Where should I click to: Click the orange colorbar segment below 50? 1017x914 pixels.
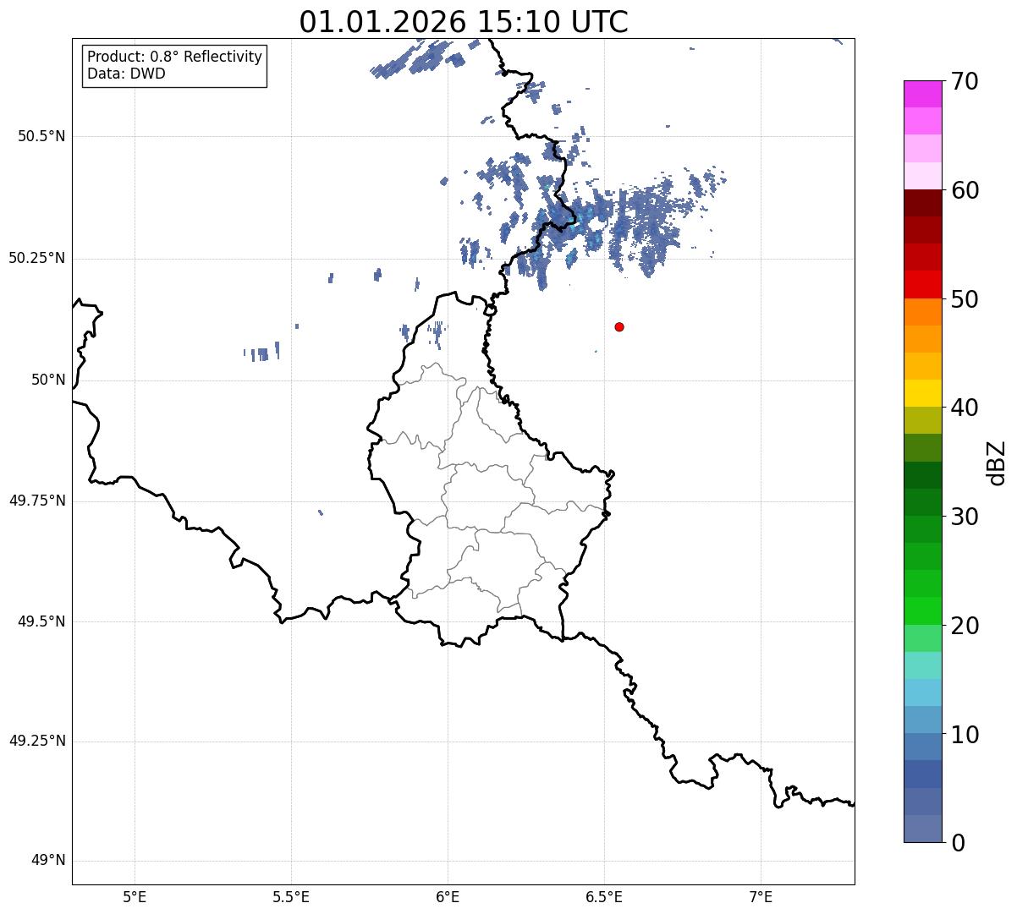click(x=922, y=312)
